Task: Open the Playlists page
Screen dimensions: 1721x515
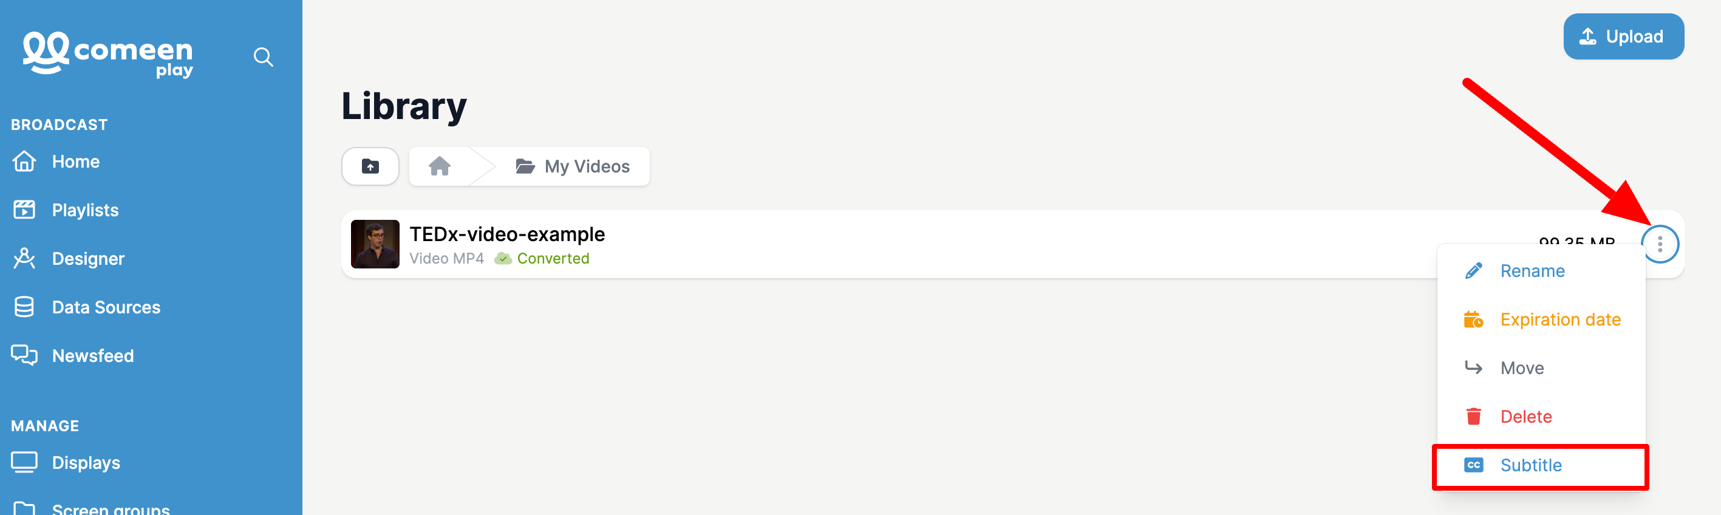Action: click(85, 210)
